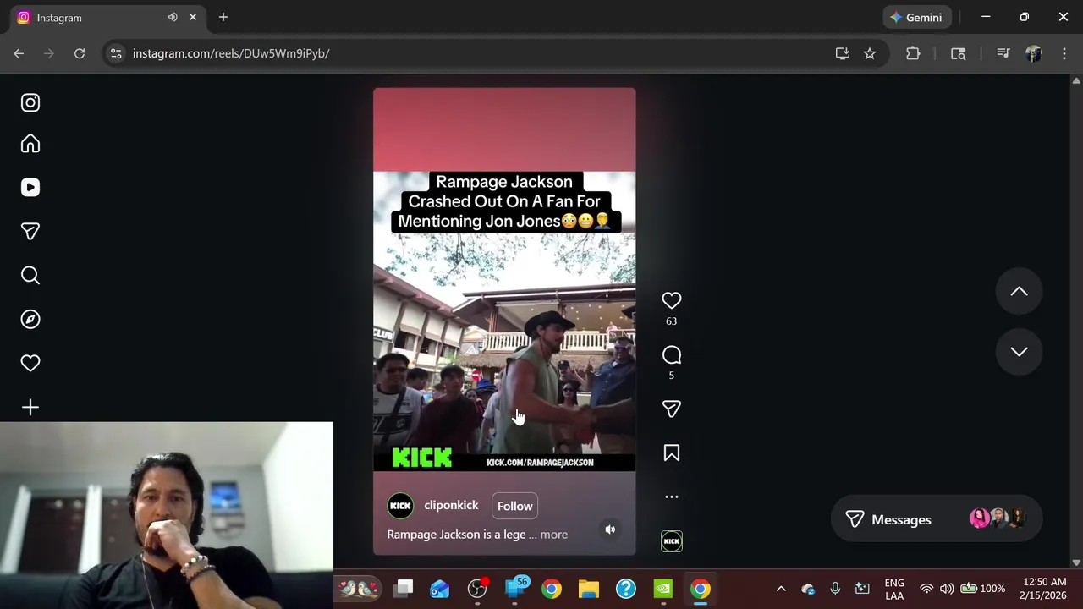The image size is (1083, 609).
Task: Open Chrome Extensions puzzle icon
Action: click(913, 53)
